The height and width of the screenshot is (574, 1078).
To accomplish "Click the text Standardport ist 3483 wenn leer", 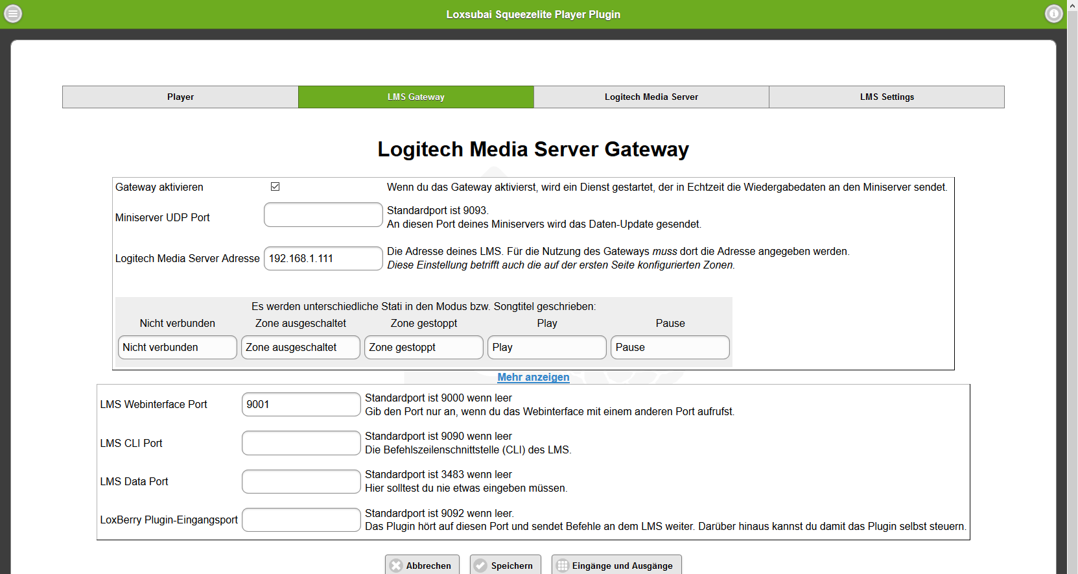I will click(438, 474).
